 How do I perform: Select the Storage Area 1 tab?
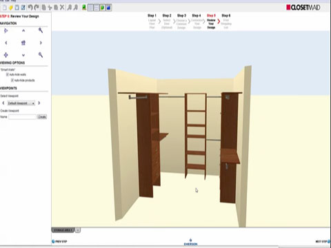[x=63, y=230]
